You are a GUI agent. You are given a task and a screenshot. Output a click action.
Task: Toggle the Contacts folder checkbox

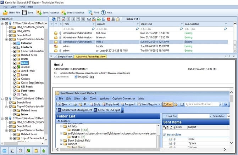point(15,47)
